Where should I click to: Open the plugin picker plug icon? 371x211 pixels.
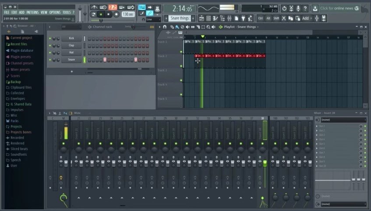click(243, 18)
